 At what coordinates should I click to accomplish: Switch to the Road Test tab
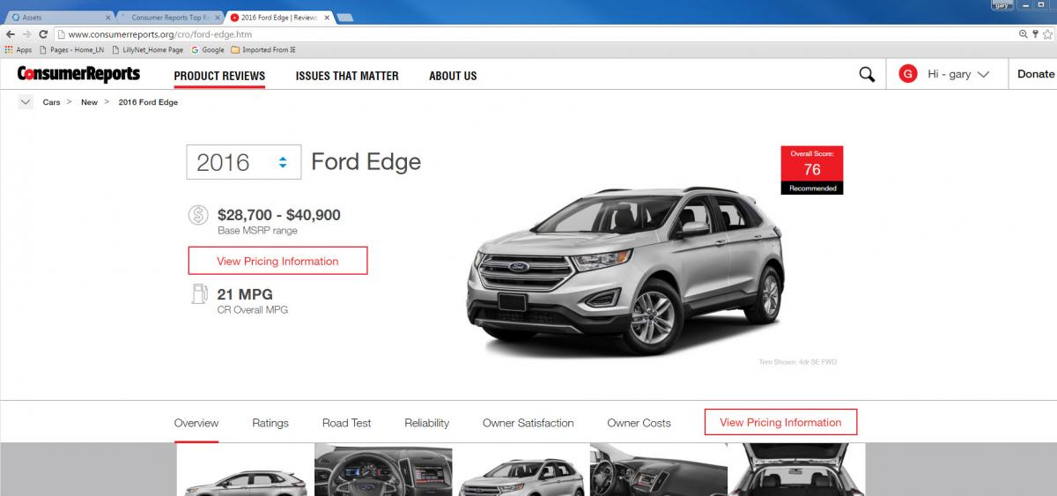pos(347,423)
